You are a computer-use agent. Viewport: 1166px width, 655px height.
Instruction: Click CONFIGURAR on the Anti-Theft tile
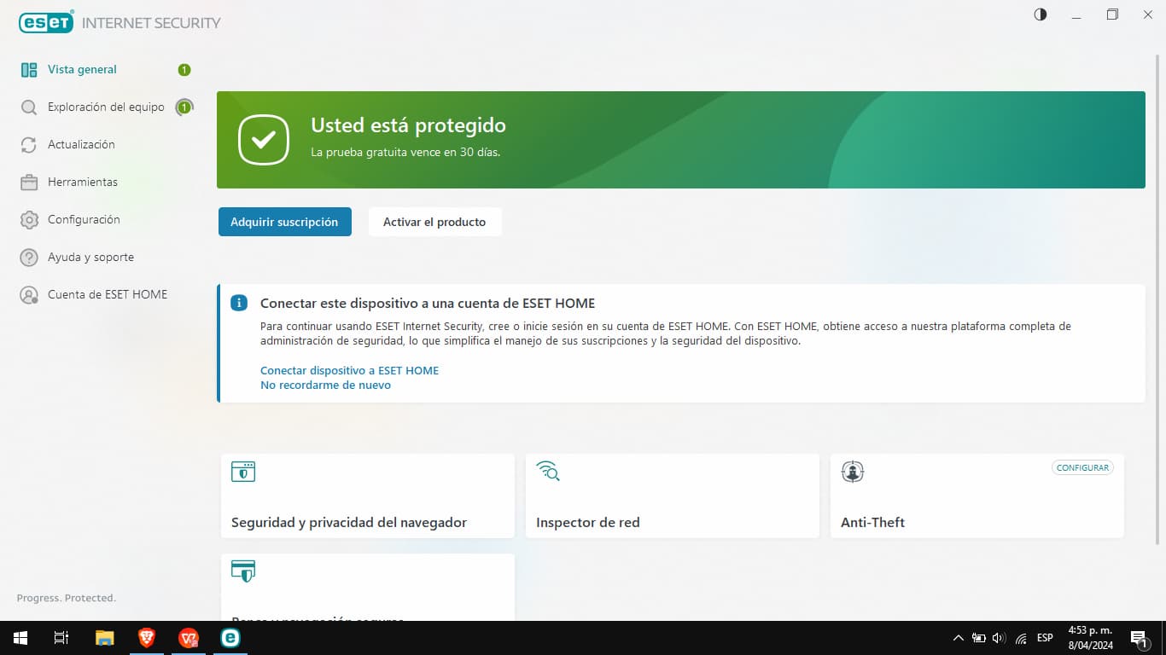(1082, 467)
